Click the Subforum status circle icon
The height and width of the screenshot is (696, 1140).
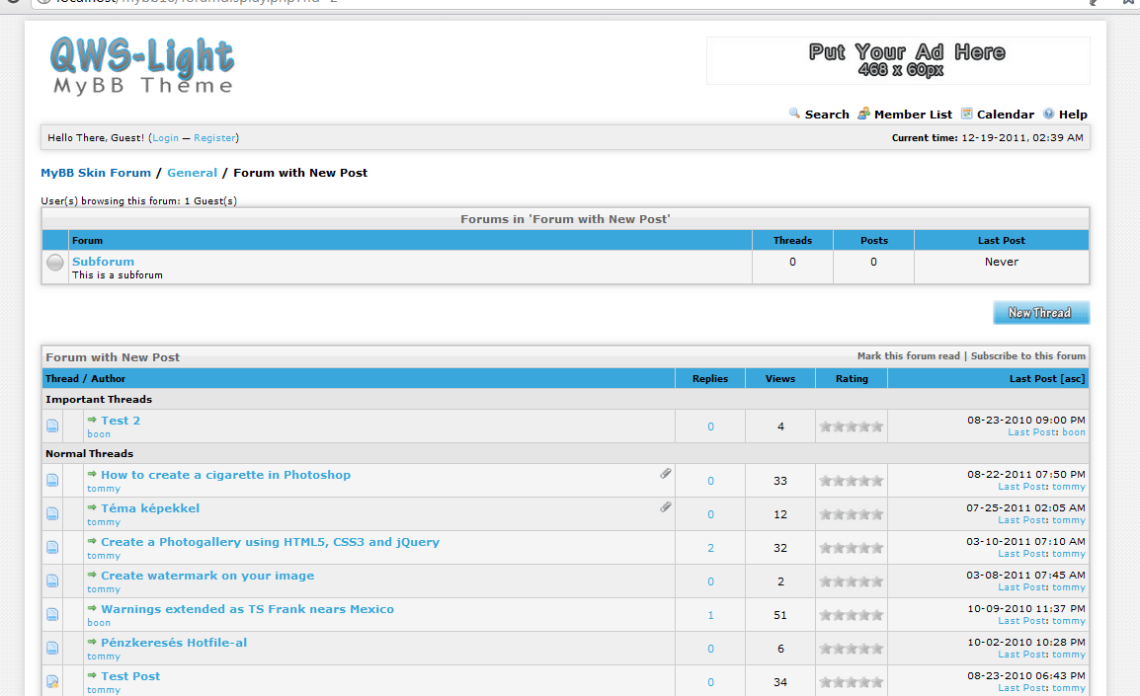(x=55, y=263)
